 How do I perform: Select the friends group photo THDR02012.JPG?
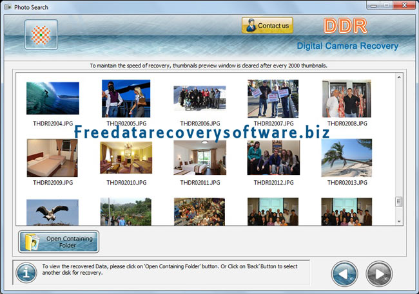[273, 158]
